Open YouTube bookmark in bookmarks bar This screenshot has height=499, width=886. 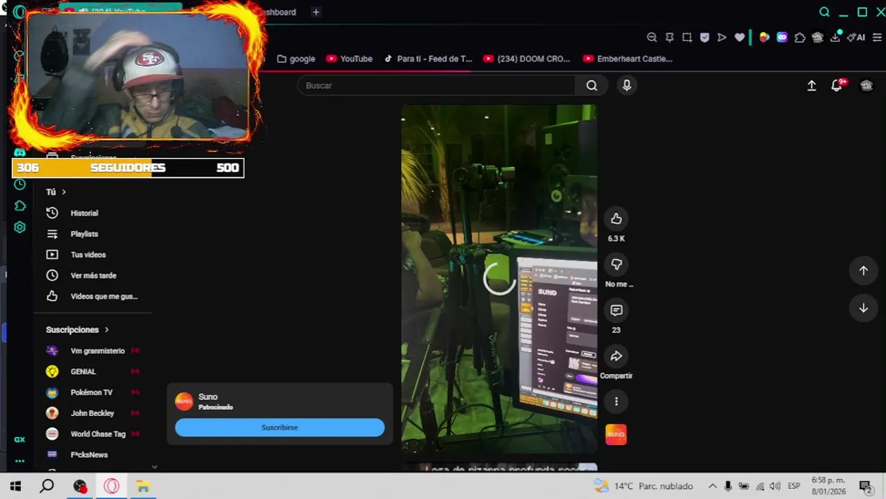[x=349, y=59]
